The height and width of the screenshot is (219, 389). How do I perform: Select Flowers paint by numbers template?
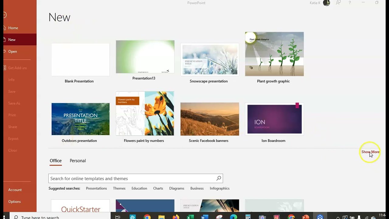pyautogui.click(x=145, y=113)
